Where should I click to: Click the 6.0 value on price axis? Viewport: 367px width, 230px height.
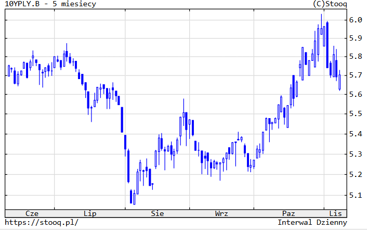356,20
